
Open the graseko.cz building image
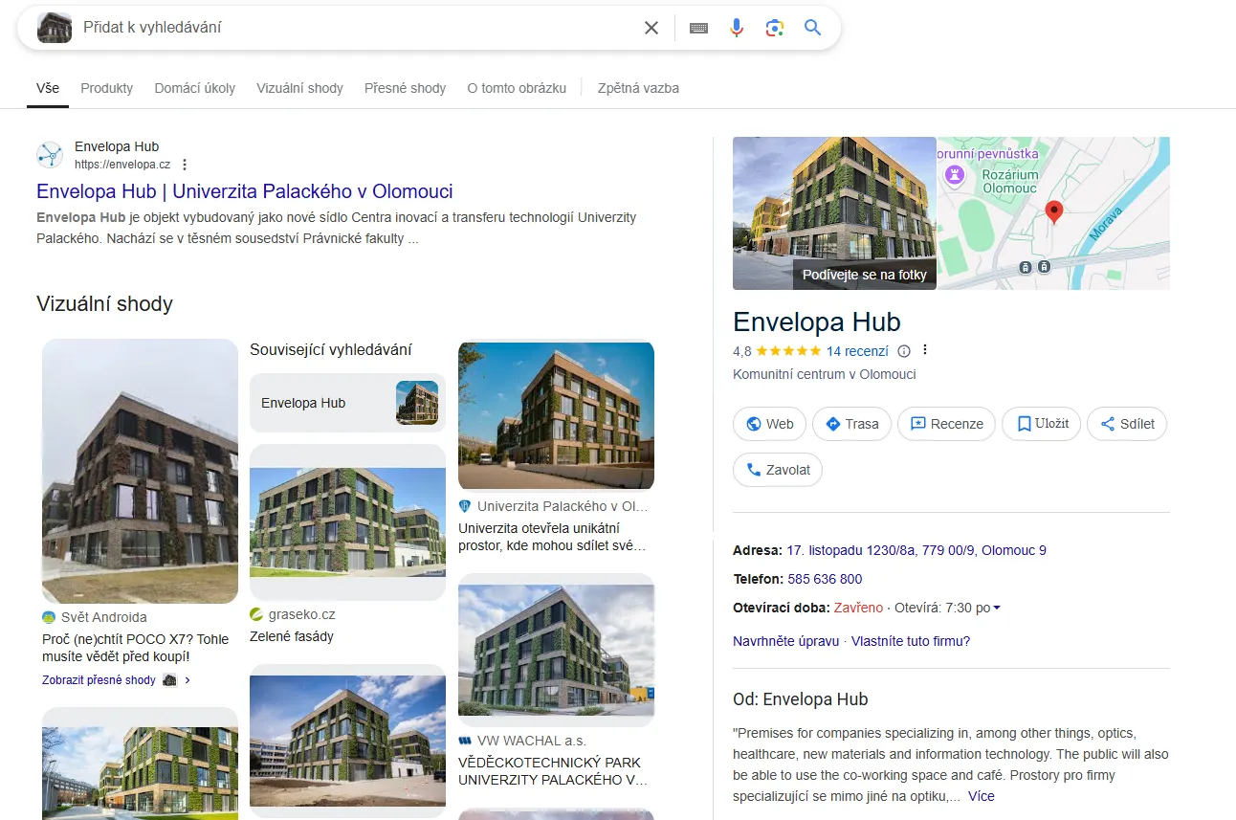click(x=347, y=522)
